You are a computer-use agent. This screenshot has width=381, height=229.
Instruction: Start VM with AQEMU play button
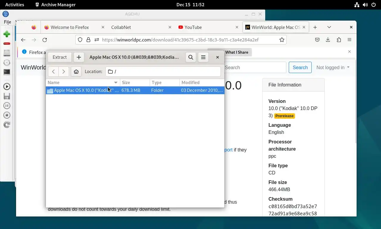coord(7,86)
